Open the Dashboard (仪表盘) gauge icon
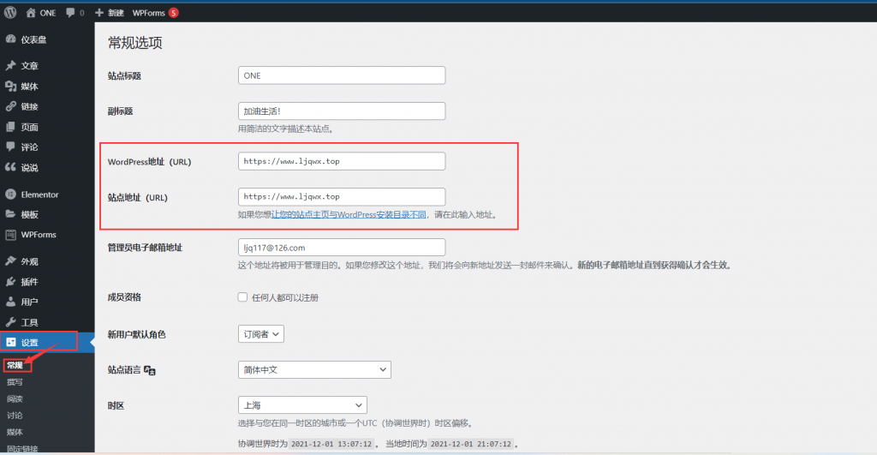The width and height of the screenshot is (877, 455). click(x=11, y=39)
